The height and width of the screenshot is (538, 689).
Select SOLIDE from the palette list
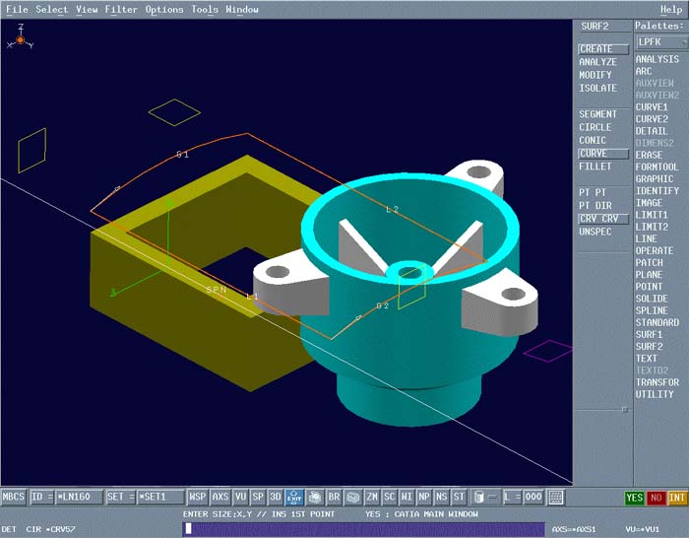click(651, 299)
